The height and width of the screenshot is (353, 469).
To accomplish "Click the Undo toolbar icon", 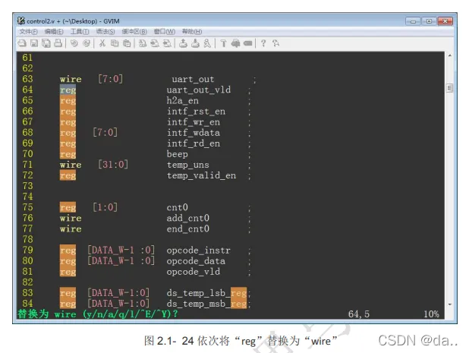I will click(x=74, y=43).
